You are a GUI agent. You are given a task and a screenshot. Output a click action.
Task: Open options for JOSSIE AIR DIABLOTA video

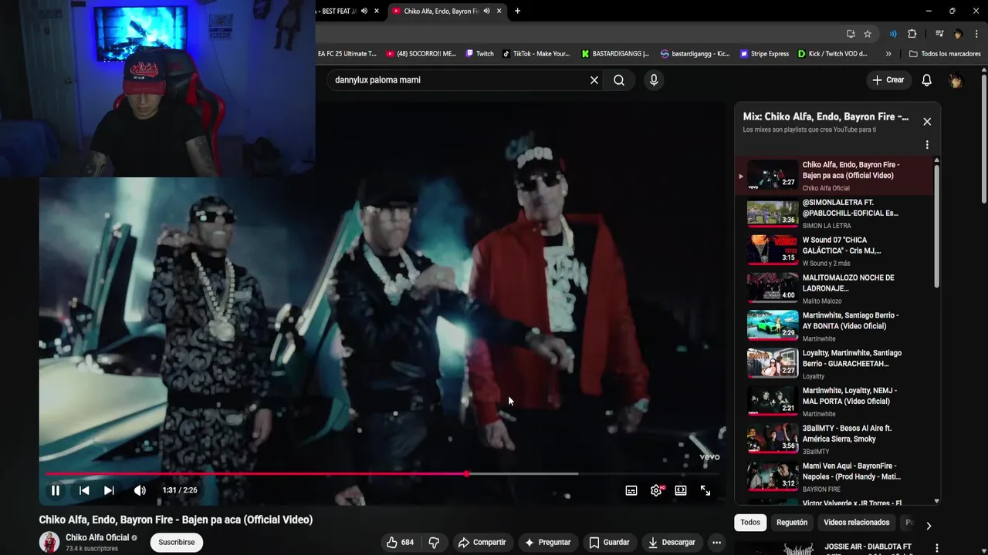(937, 548)
